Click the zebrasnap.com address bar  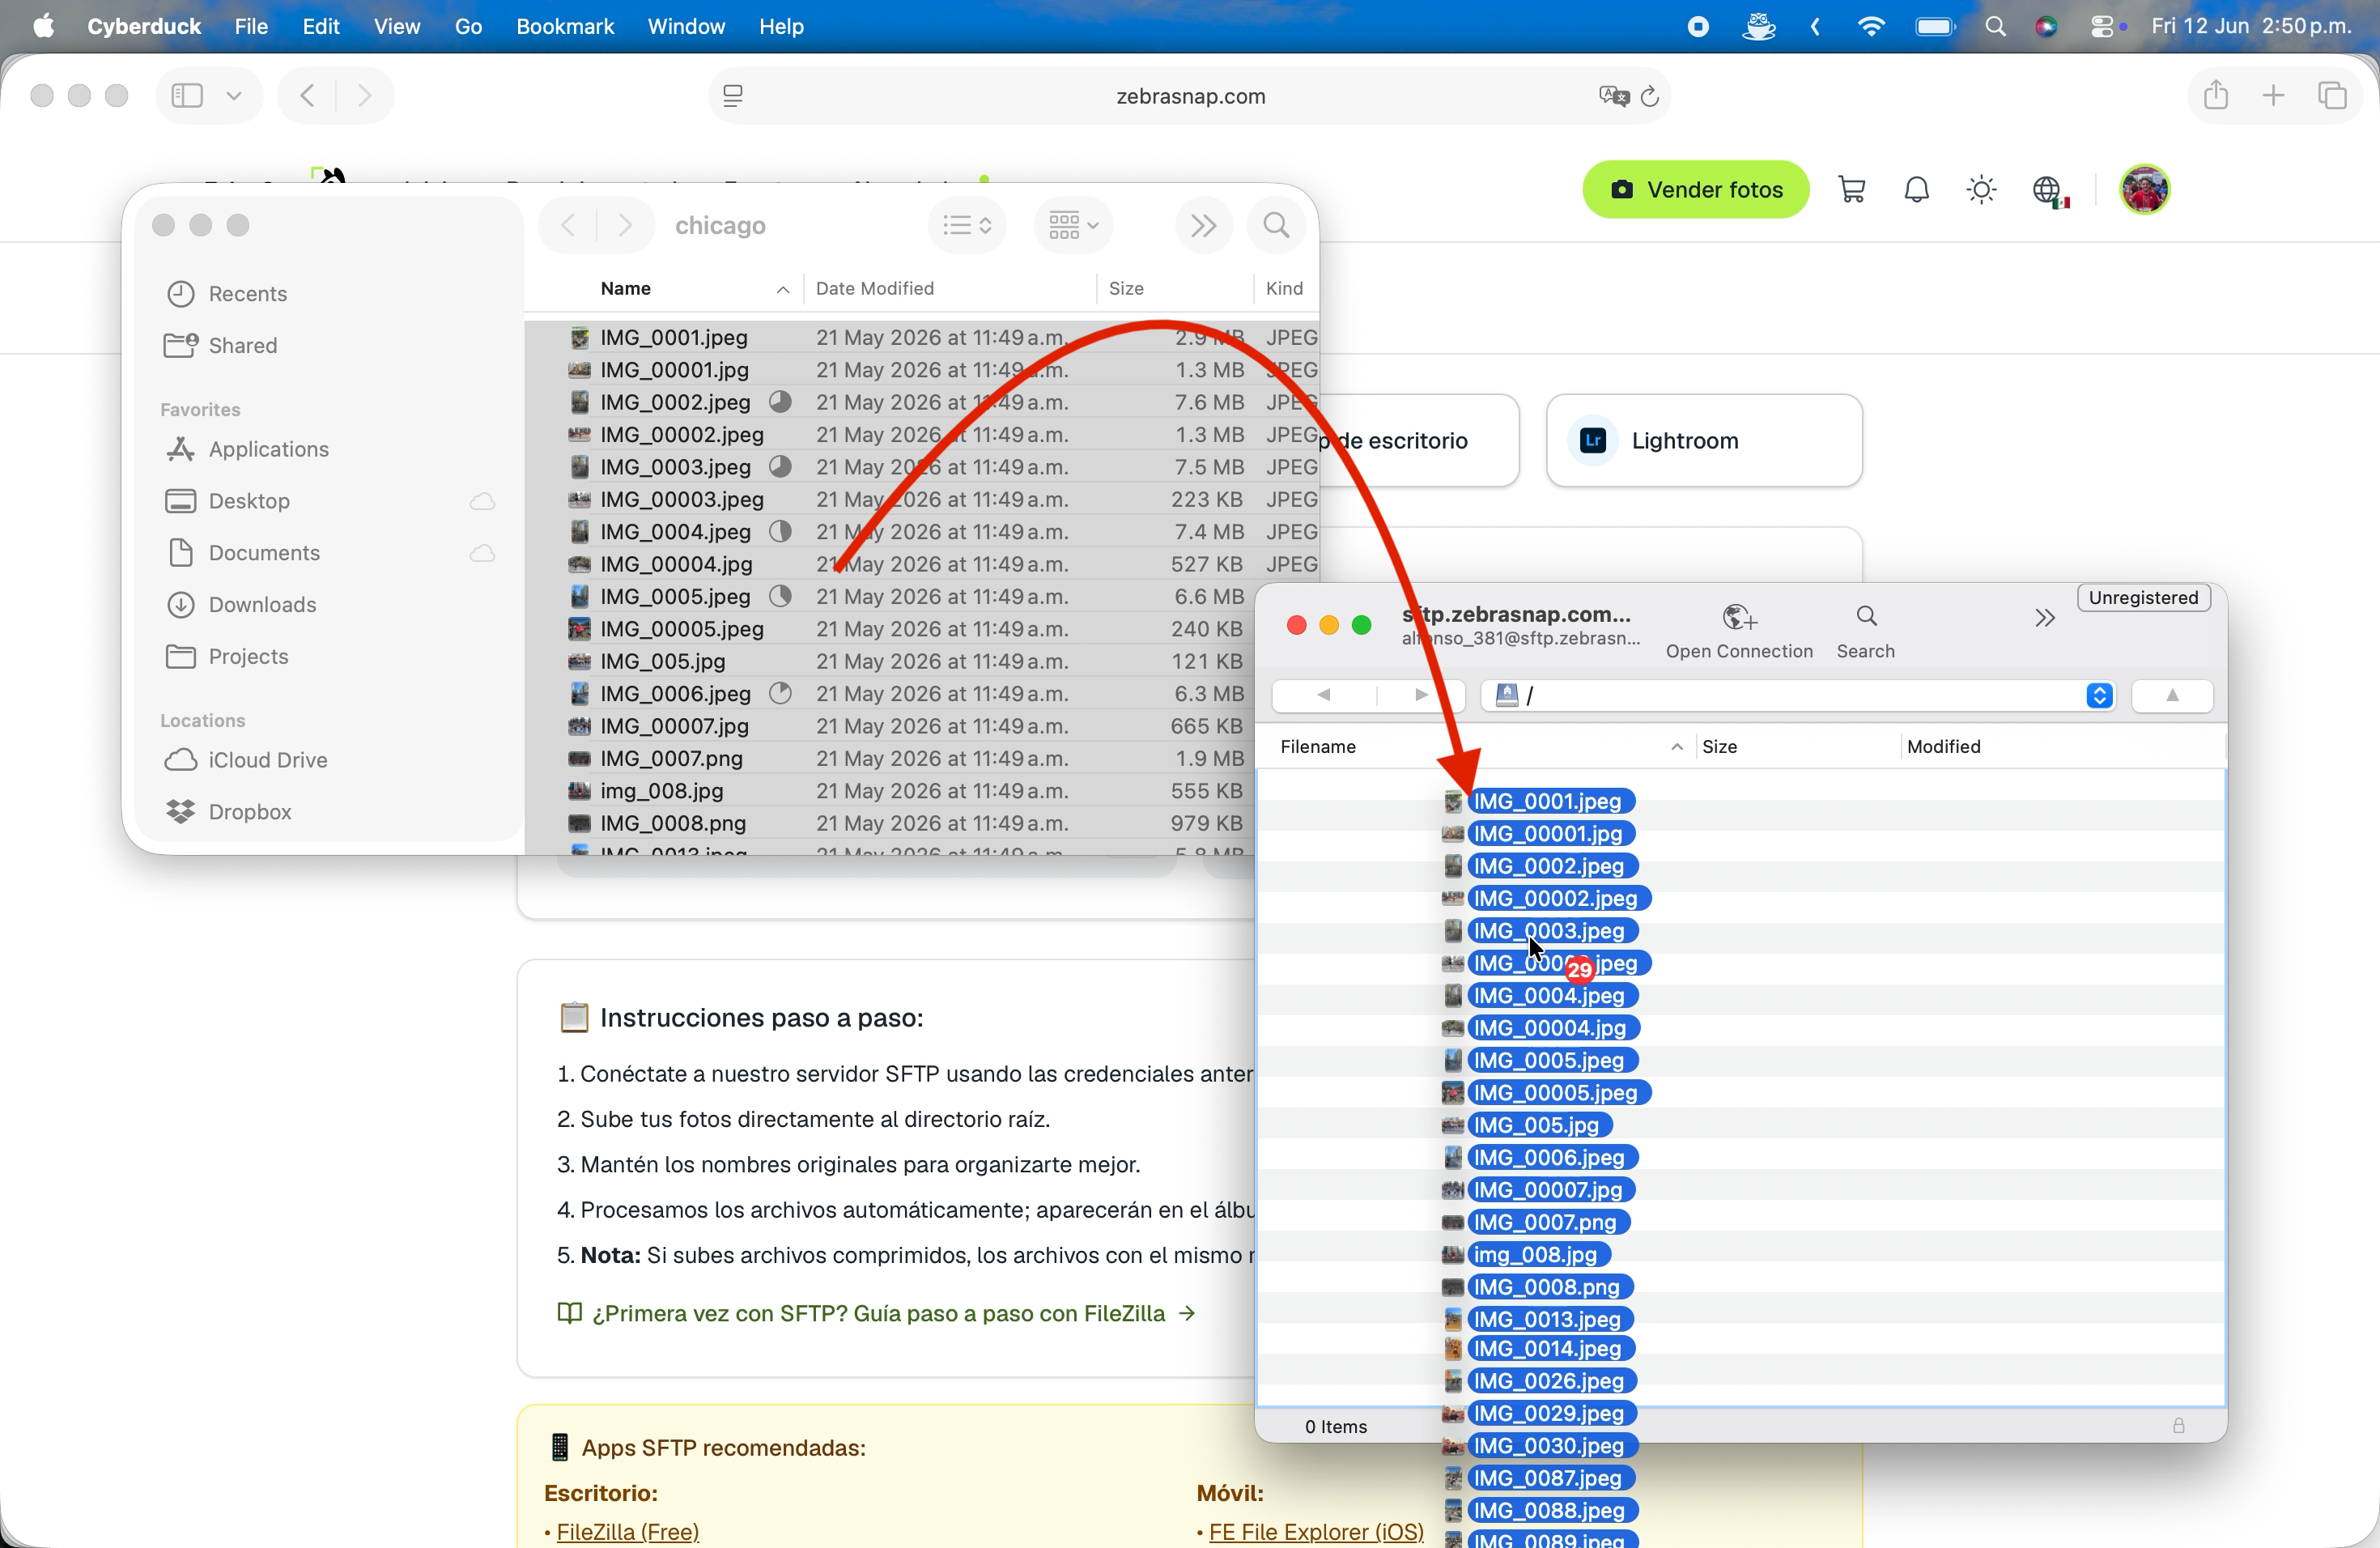(1190, 96)
